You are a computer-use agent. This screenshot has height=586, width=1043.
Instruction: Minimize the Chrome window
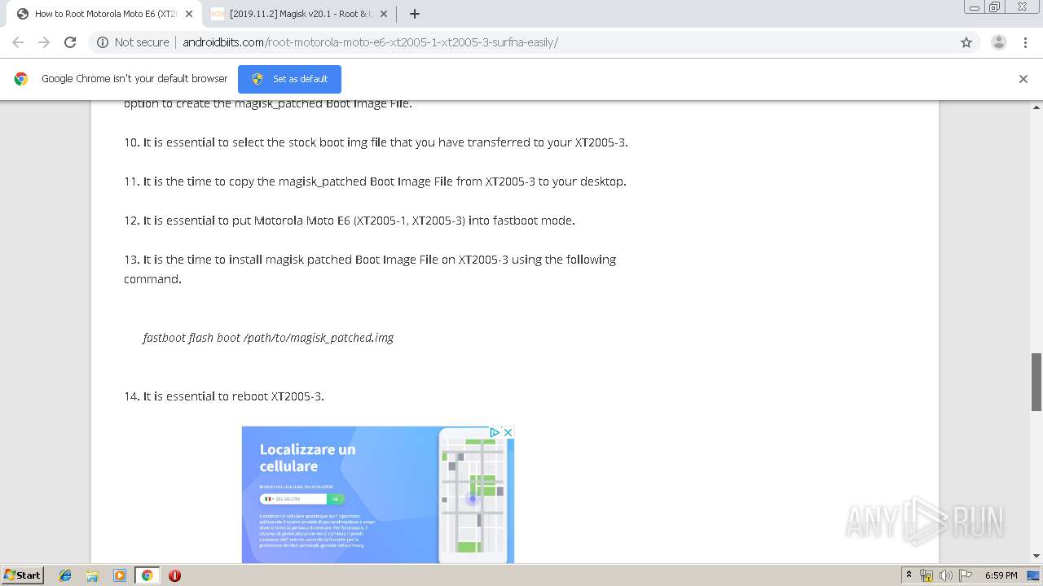click(x=975, y=7)
